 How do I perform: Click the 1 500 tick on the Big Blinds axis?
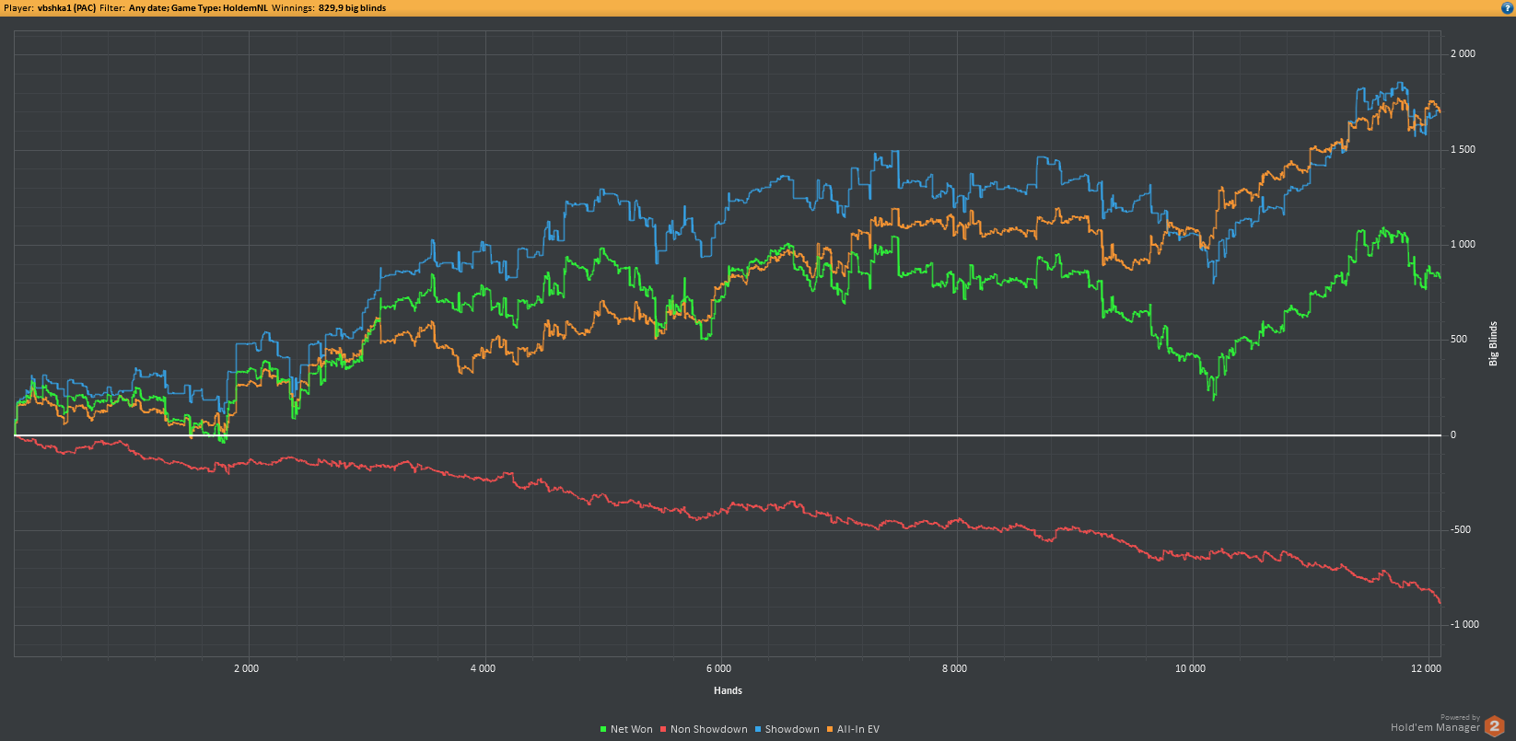(1463, 149)
